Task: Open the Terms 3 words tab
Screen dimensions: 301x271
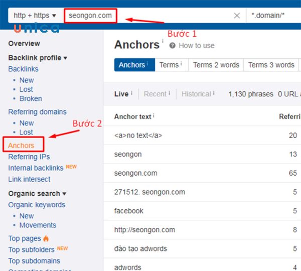Action: tap(271, 65)
